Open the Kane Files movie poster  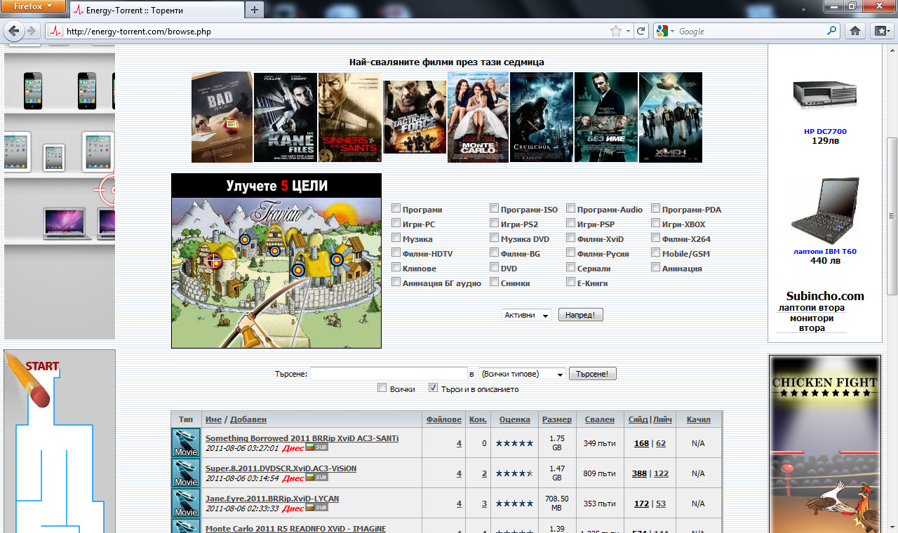coord(285,117)
